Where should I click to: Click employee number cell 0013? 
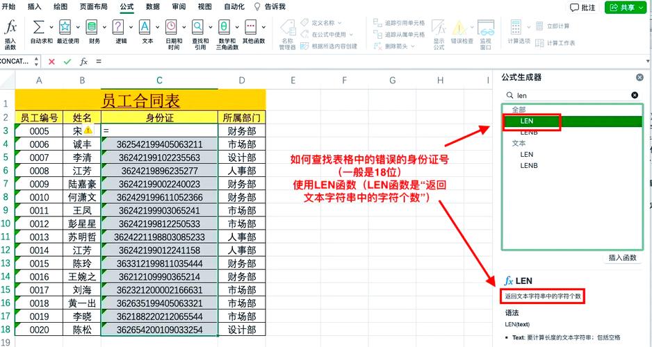[x=39, y=237]
